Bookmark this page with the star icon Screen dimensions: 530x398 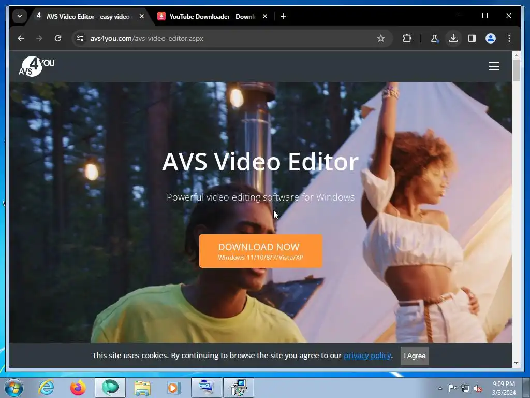[x=381, y=38]
